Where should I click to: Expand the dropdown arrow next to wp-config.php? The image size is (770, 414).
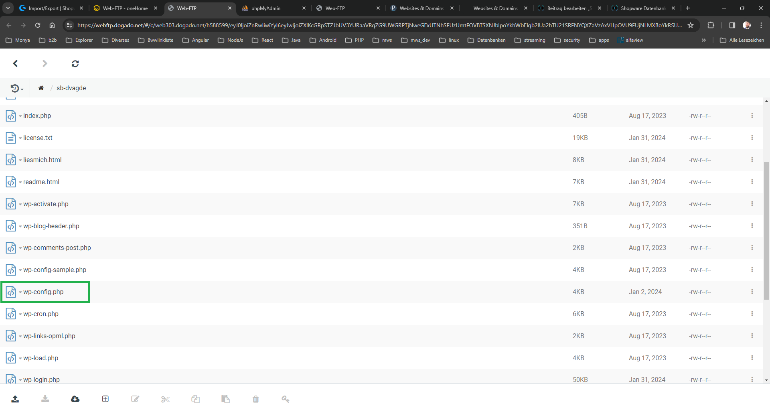pyautogui.click(x=20, y=292)
